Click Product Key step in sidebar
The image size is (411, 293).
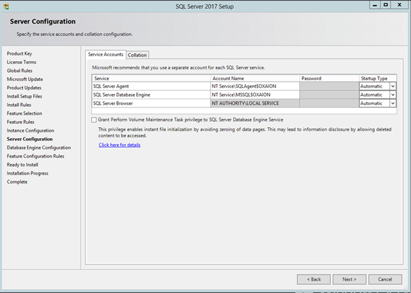(x=20, y=54)
